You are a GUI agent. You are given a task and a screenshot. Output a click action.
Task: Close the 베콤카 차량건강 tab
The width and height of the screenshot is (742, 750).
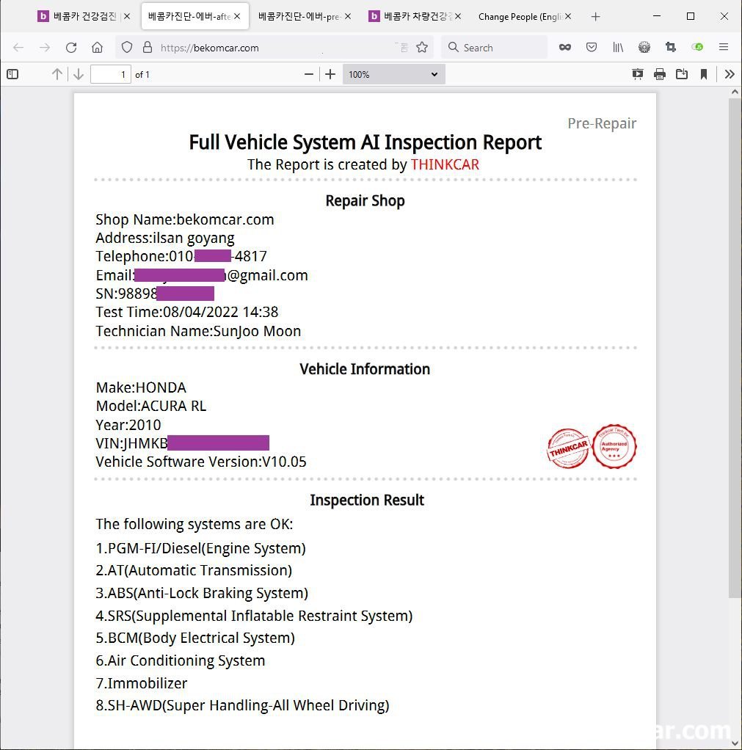click(x=458, y=17)
